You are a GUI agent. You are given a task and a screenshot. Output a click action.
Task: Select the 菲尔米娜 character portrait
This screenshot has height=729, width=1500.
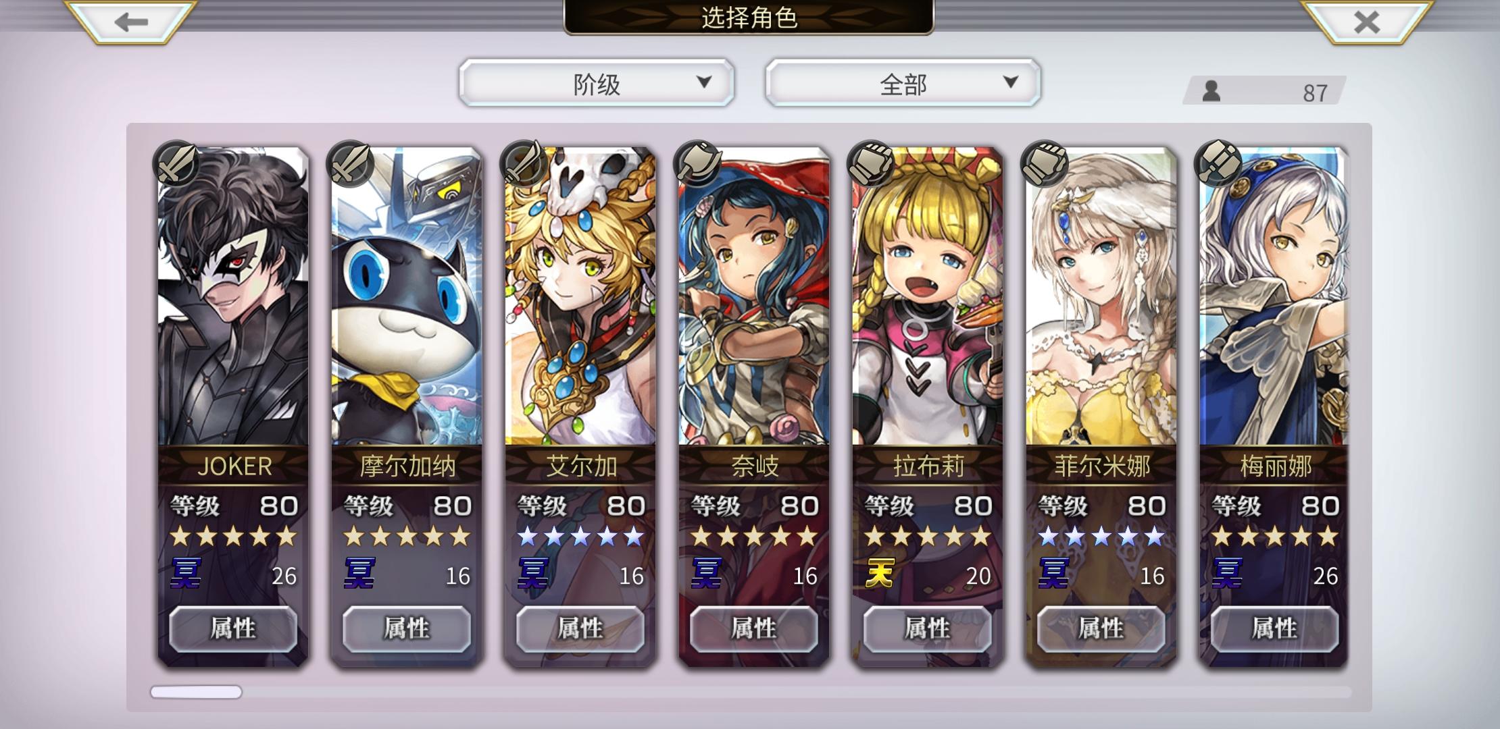coord(1101,297)
